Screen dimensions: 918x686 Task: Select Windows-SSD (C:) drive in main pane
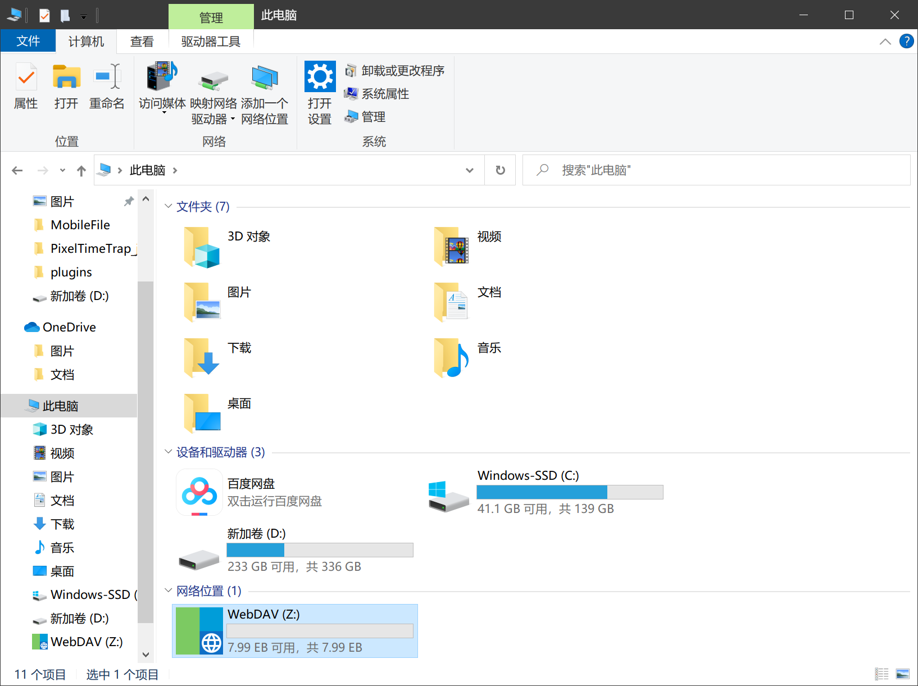point(545,493)
